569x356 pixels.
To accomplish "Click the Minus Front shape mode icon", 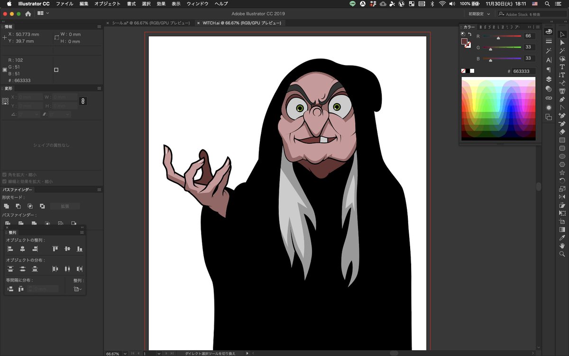I will [18, 206].
